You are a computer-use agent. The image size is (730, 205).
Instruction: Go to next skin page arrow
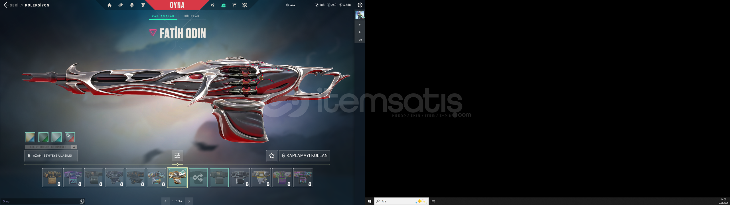[189, 201]
